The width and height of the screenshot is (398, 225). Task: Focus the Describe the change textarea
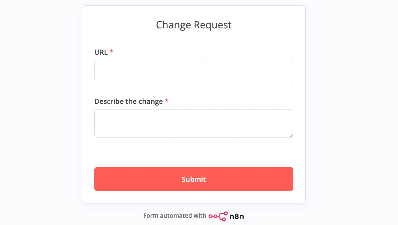[194, 123]
